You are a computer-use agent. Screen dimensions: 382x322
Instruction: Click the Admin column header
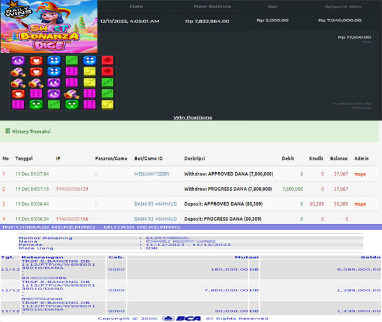pyautogui.click(x=361, y=159)
